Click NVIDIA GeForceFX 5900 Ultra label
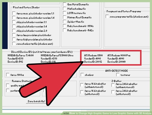This screenshot has height=115, width=152. point(57,55)
